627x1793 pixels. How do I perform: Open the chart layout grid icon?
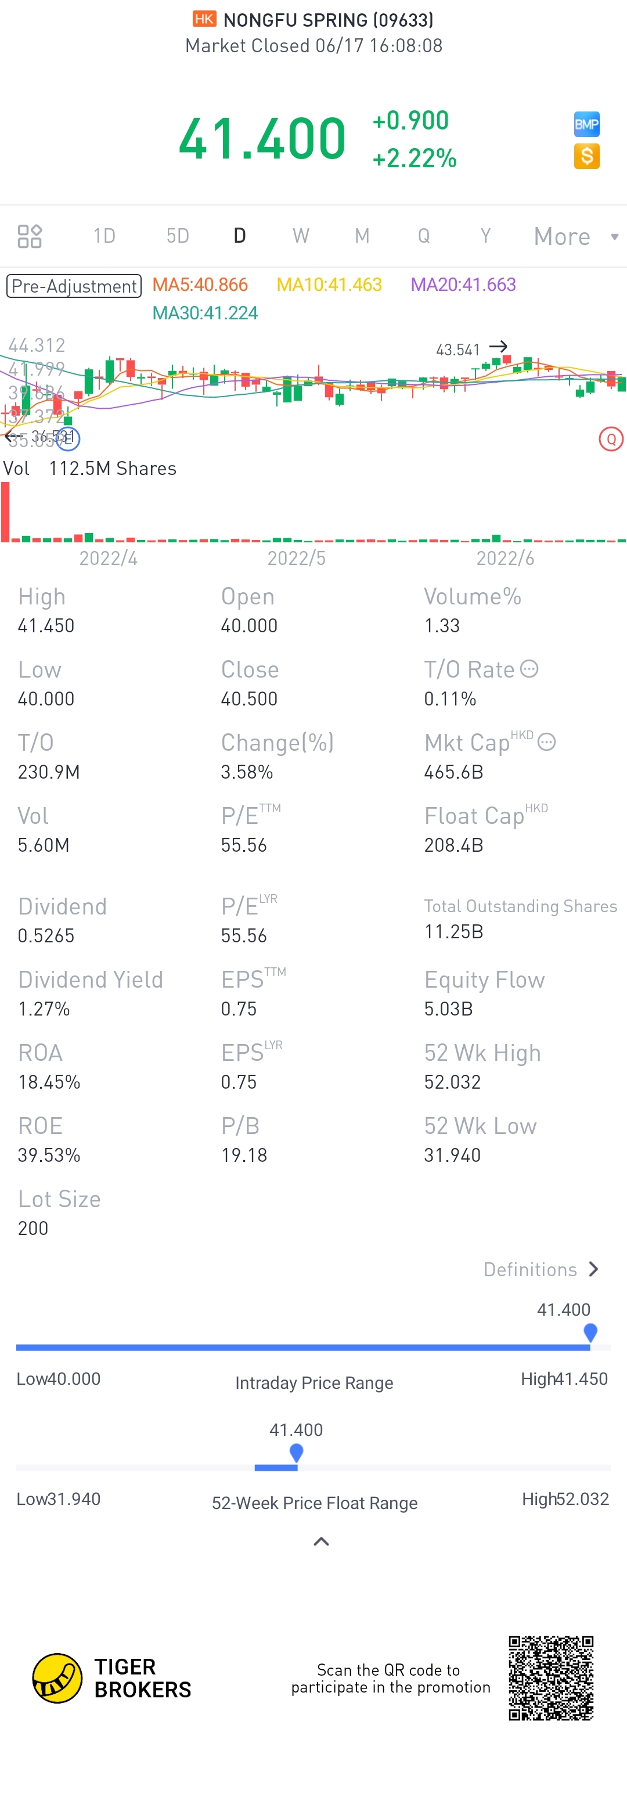click(x=29, y=236)
